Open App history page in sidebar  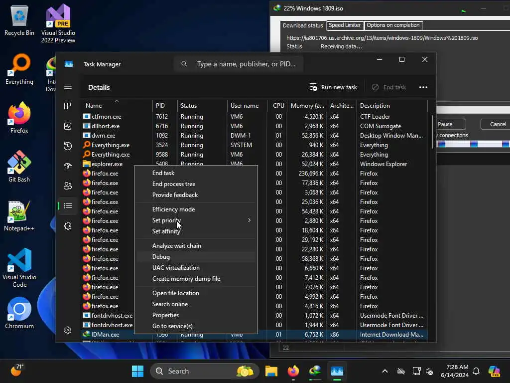coord(68,146)
